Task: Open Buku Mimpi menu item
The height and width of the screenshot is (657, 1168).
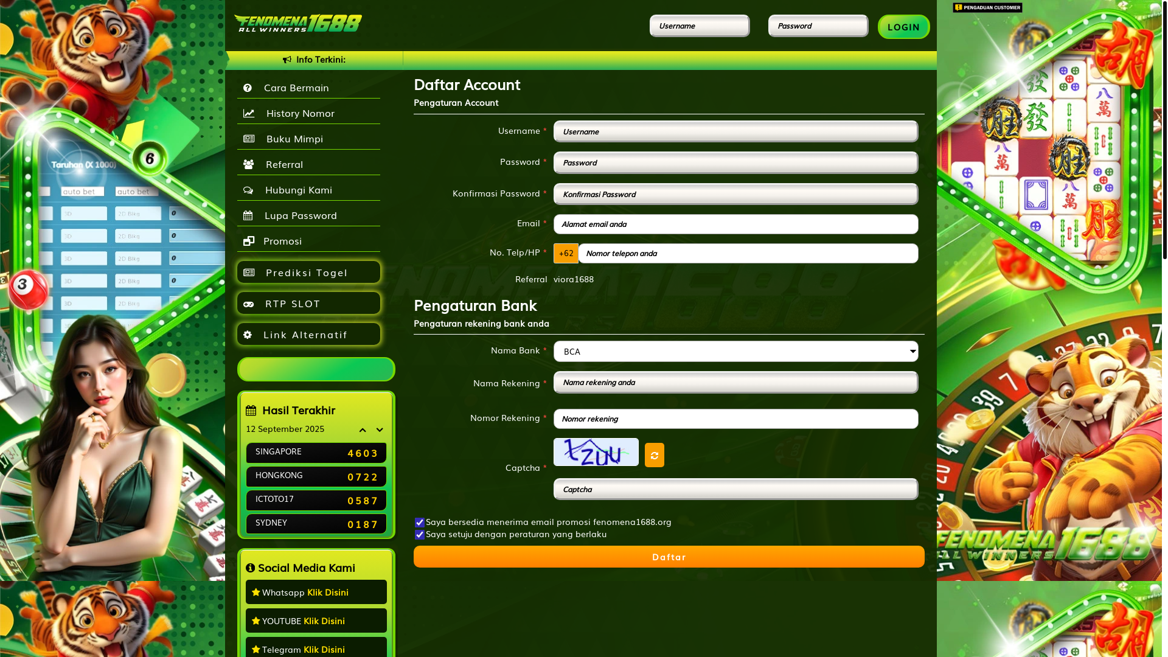Action: [308, 139]
